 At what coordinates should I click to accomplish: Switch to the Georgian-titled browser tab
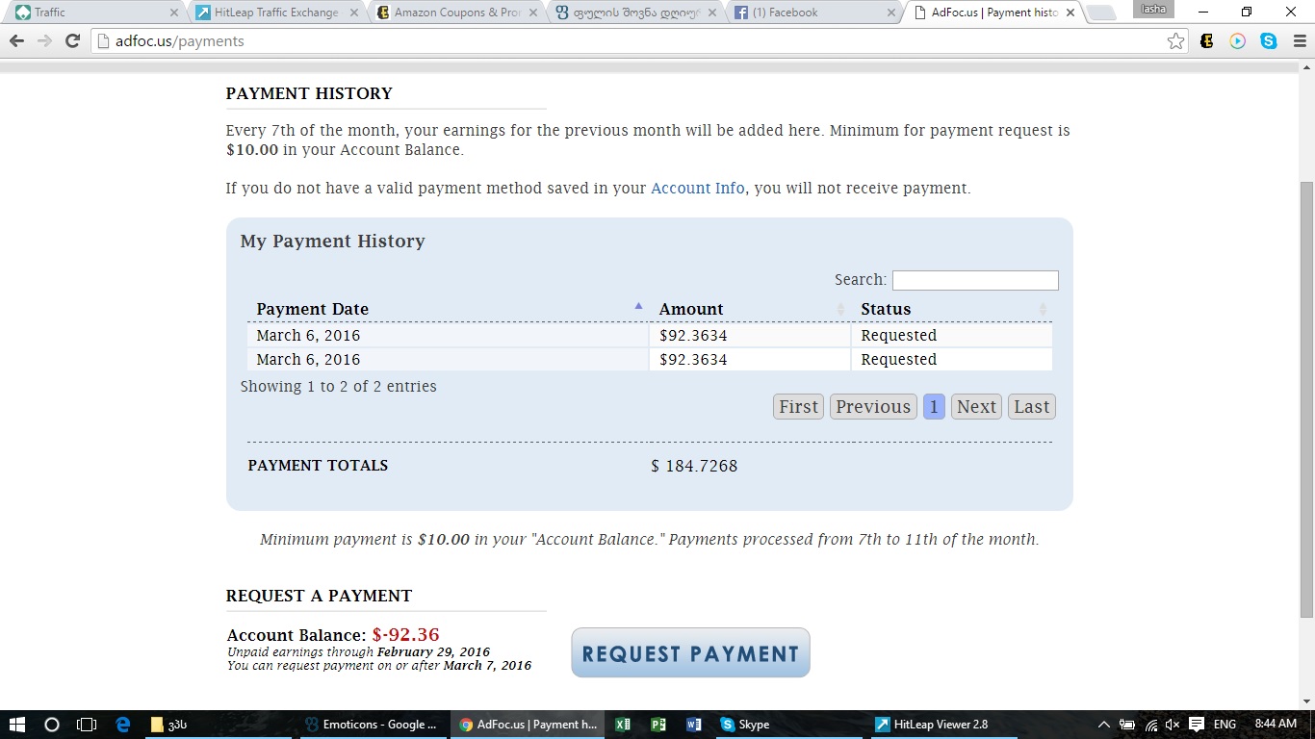636,13
